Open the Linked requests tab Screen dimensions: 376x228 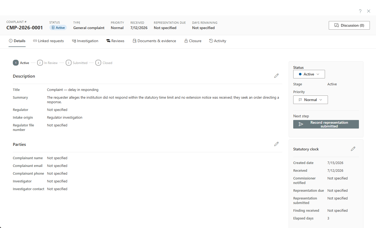[48, 41]
